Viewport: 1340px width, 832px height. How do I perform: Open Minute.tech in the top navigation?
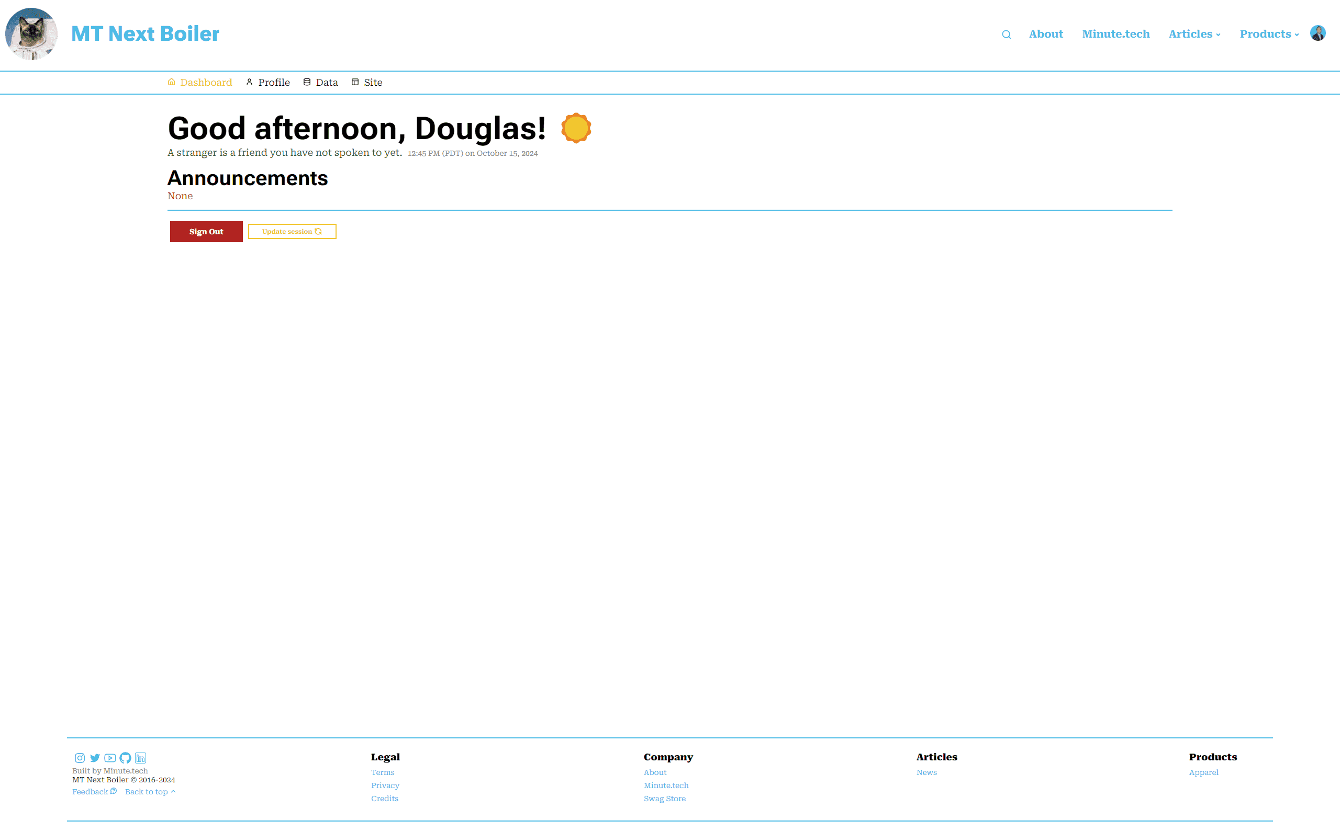pyautogui.click(x=1116, y=34)
